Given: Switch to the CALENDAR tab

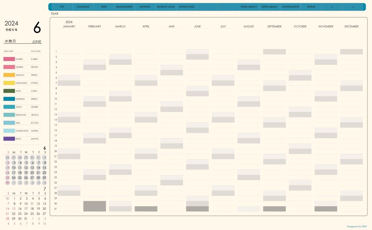Looking at the screenshot, I should coord(83,7).
